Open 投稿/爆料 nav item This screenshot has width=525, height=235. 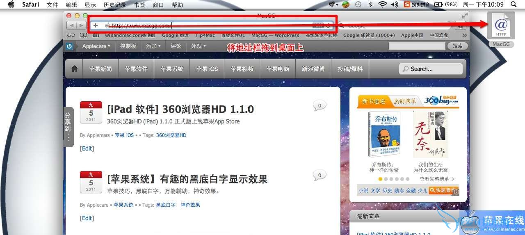349,69
